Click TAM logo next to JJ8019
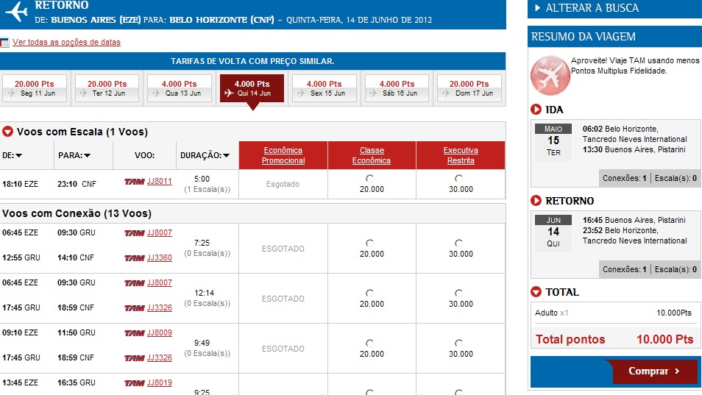The height and width of the screenshot is (395, 702). 135,383
